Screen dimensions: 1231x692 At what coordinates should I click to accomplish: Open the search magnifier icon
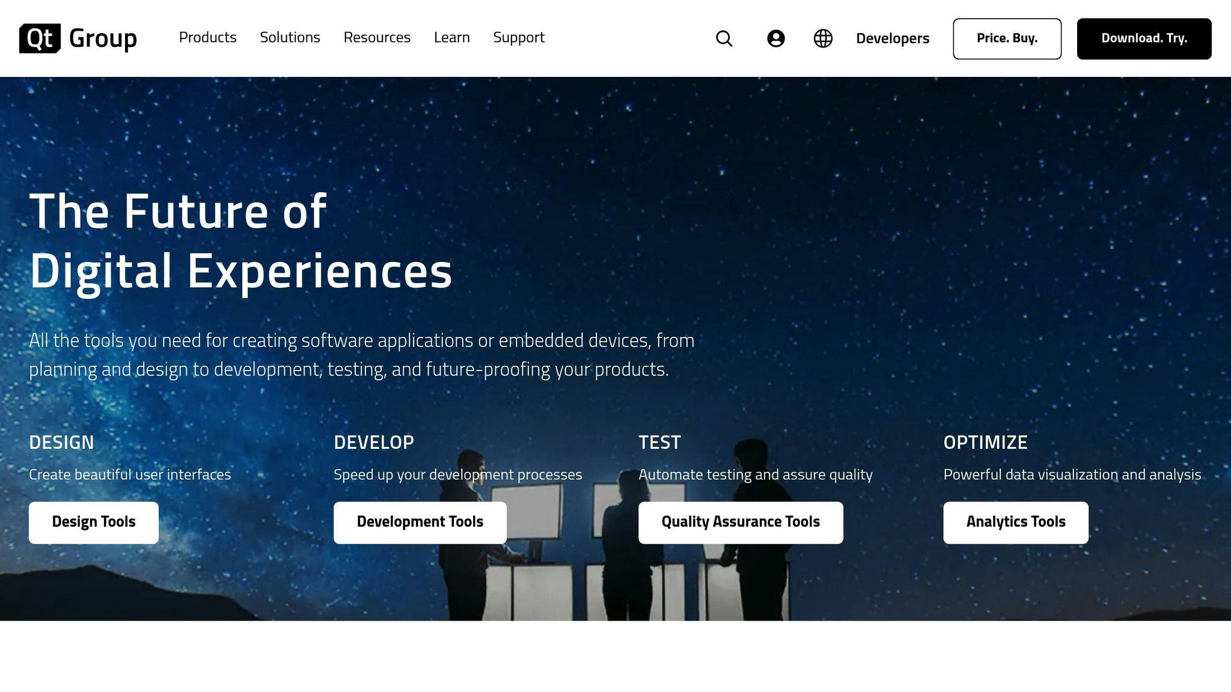724,38
